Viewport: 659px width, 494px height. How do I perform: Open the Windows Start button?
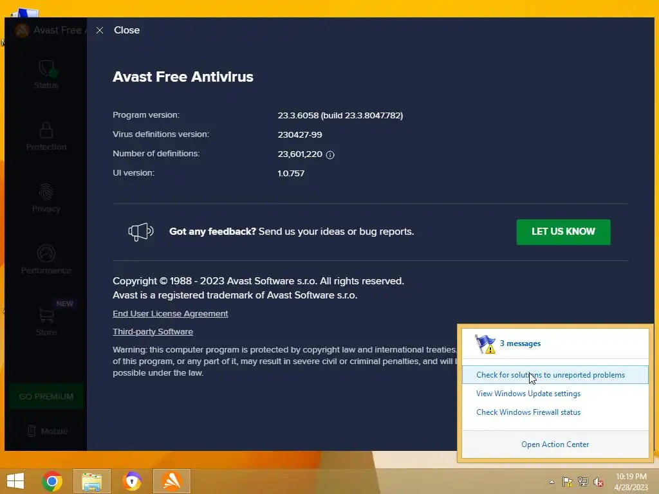point(15,481)
